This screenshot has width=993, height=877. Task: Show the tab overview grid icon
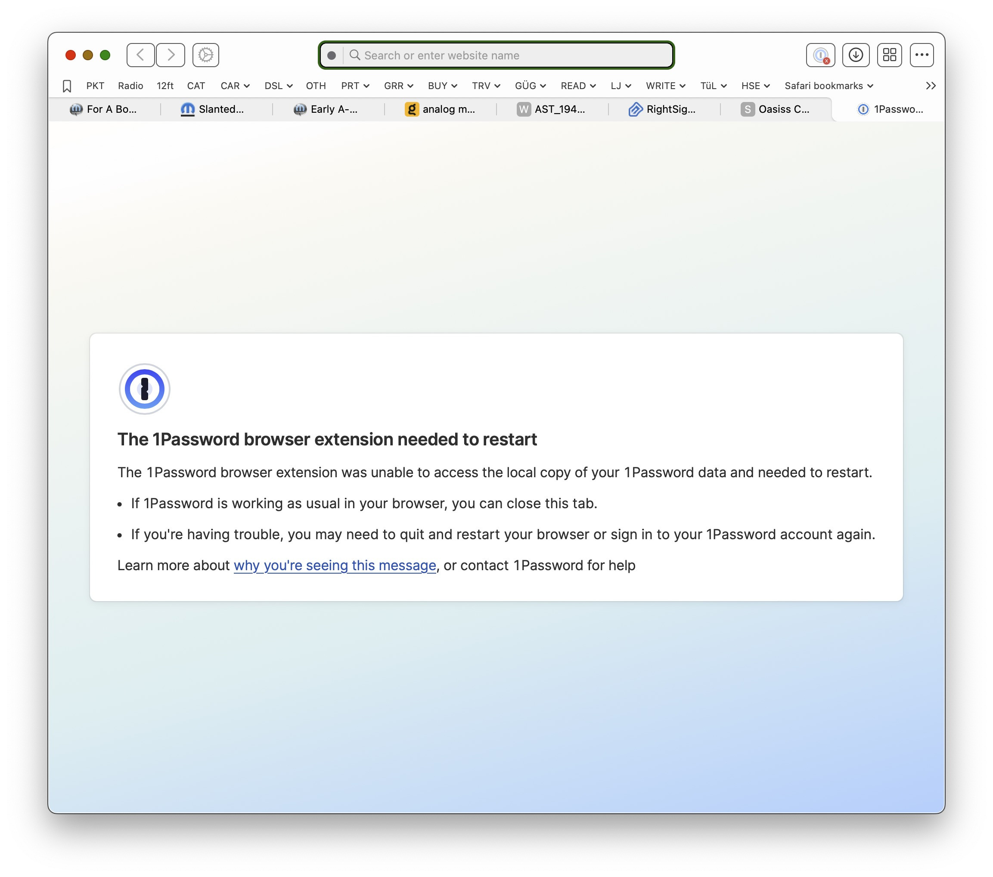(890, 55)
